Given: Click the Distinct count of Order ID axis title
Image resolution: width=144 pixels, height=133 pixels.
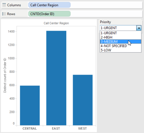Looking at the screenshot, I should 5,75.
